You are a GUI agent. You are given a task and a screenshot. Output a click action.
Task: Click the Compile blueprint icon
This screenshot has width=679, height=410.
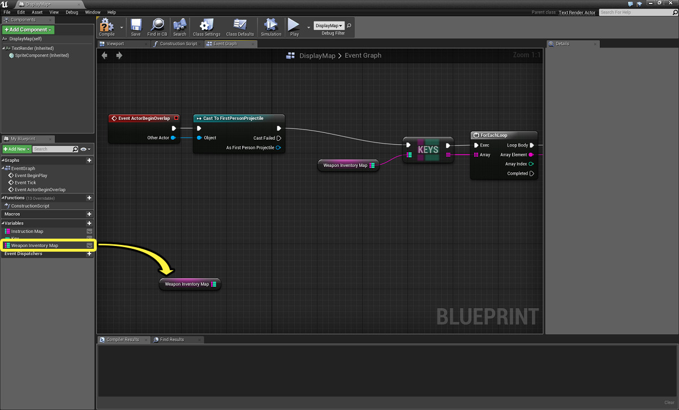click(106, 25)
